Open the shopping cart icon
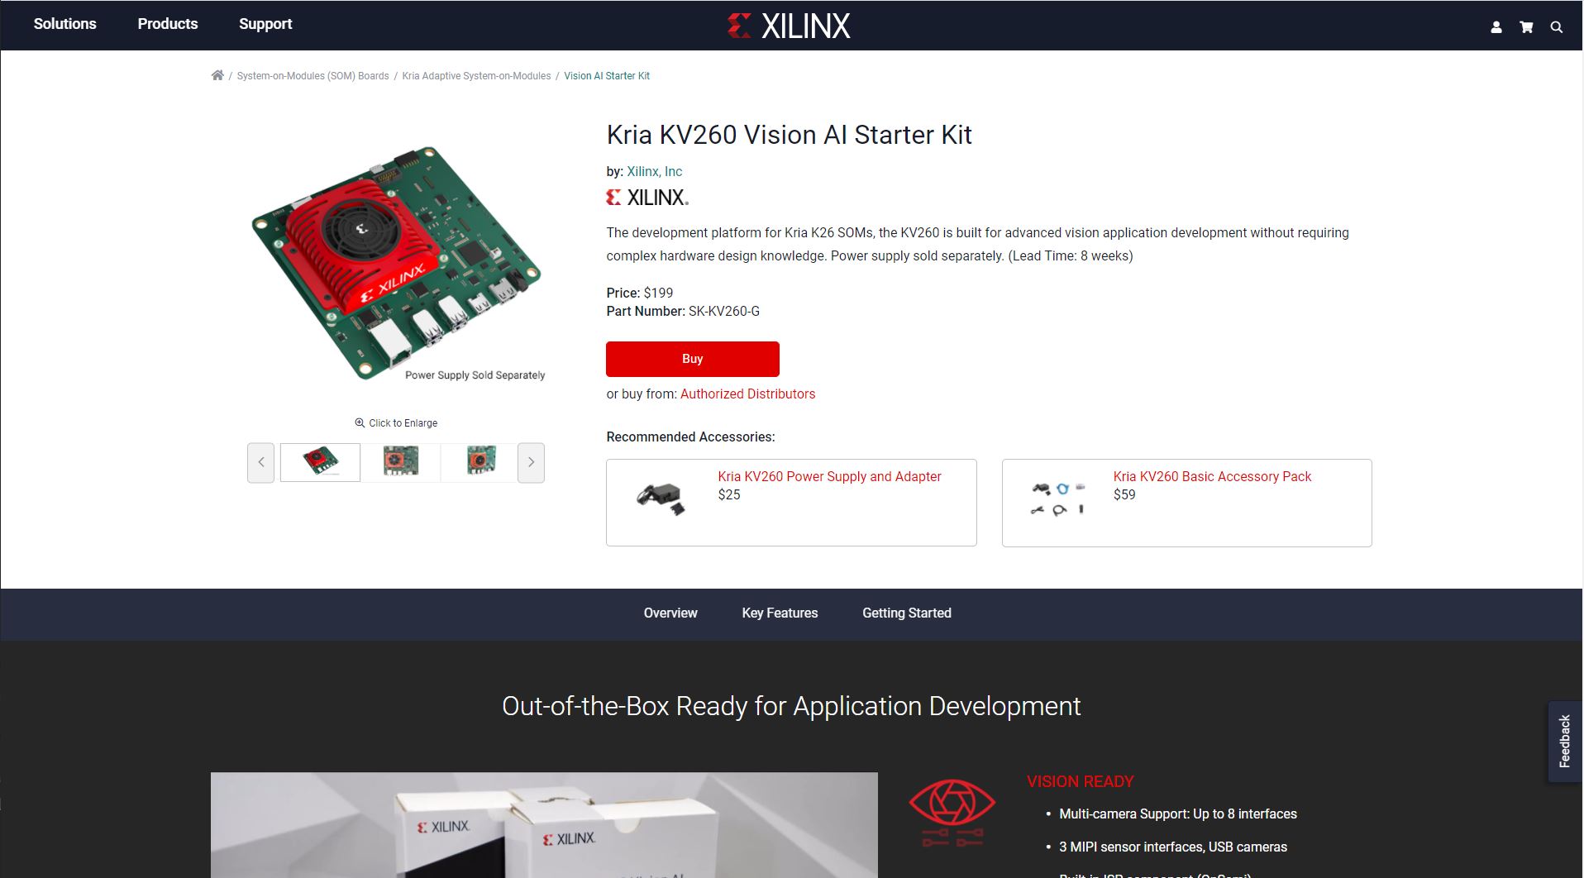The width and height of the screenshot is (1584, 878). tap(1526, 27)
